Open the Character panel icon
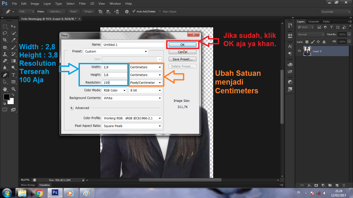Image resolution: width=353 pixels, height=198 pixels. tap(290, 46)
